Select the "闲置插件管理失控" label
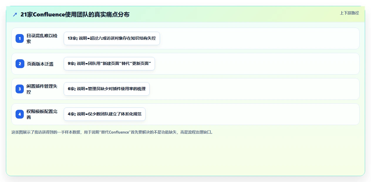 (42, 89)
